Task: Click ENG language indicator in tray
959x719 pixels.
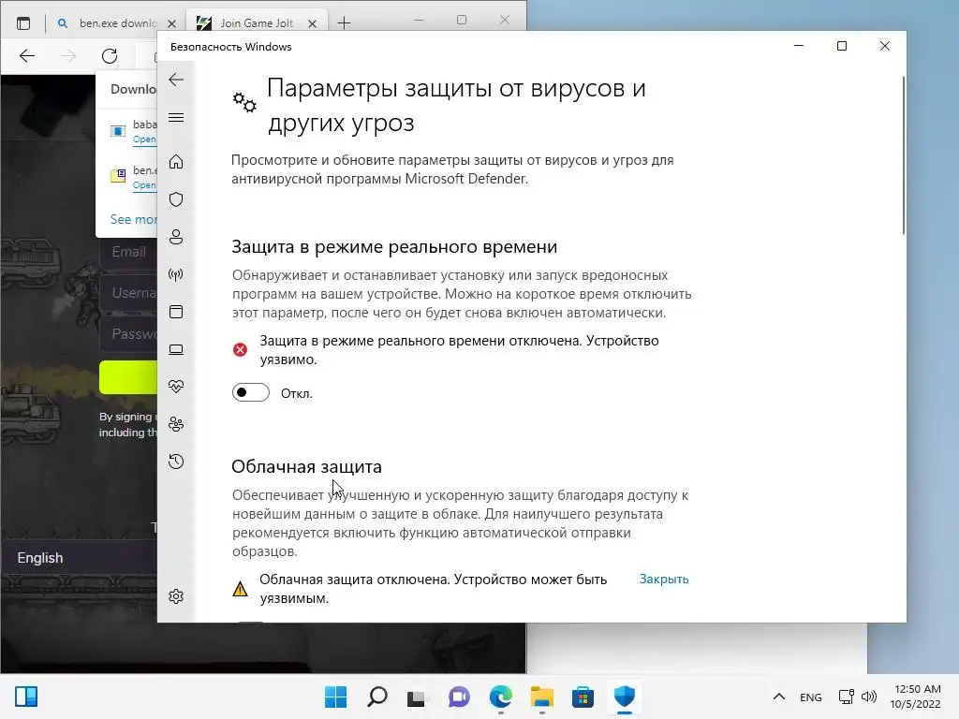Action: [810, 697]
